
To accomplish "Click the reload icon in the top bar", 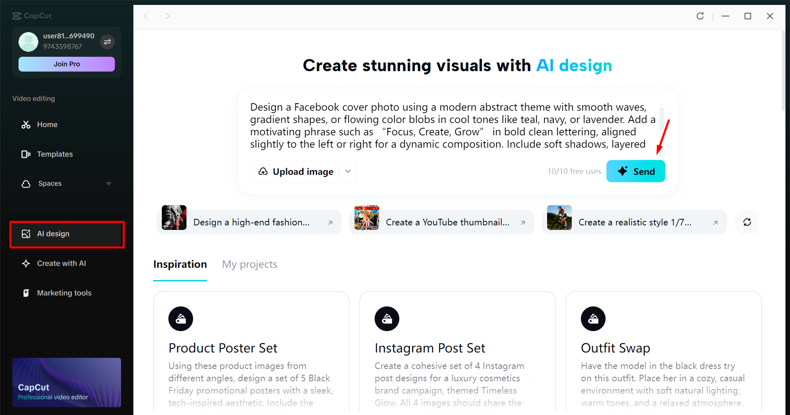I will [700, 16].
